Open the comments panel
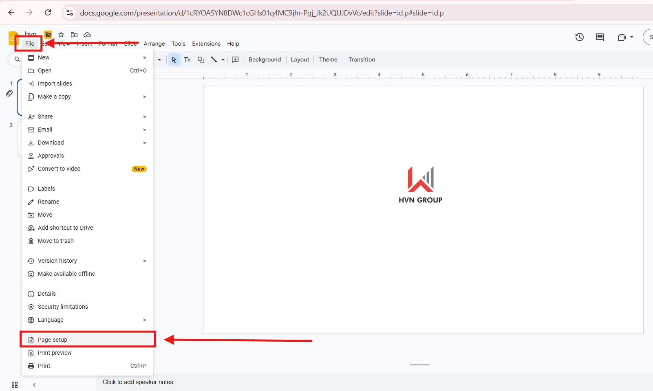Screen dimensions: 653x391 [x=600, y=37]
